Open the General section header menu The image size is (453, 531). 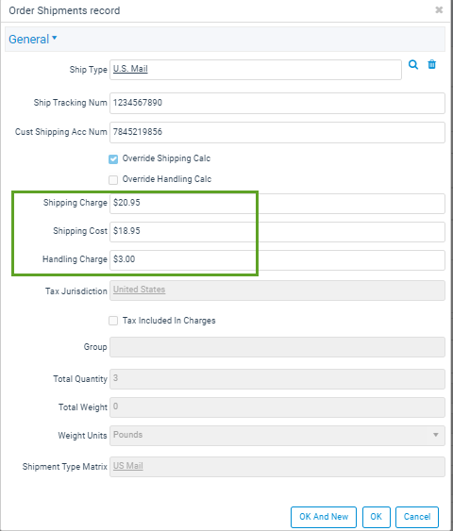(33, 40)
